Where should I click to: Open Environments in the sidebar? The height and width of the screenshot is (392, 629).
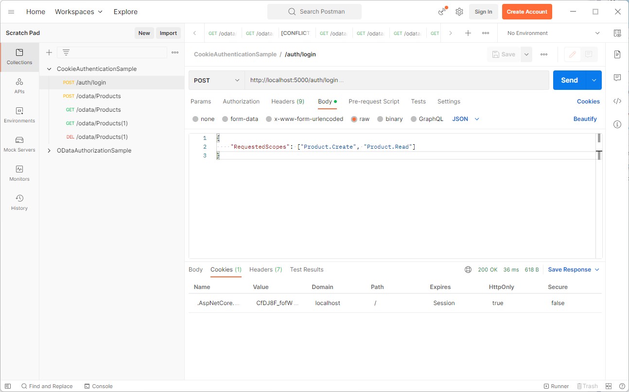(x=19, y=115)
